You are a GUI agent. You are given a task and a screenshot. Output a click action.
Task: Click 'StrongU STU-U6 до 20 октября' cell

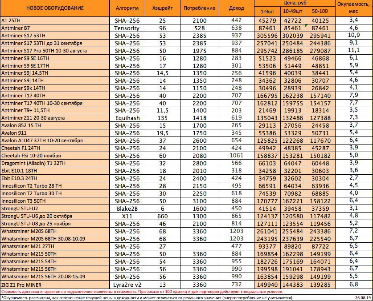tap(55, 216)
